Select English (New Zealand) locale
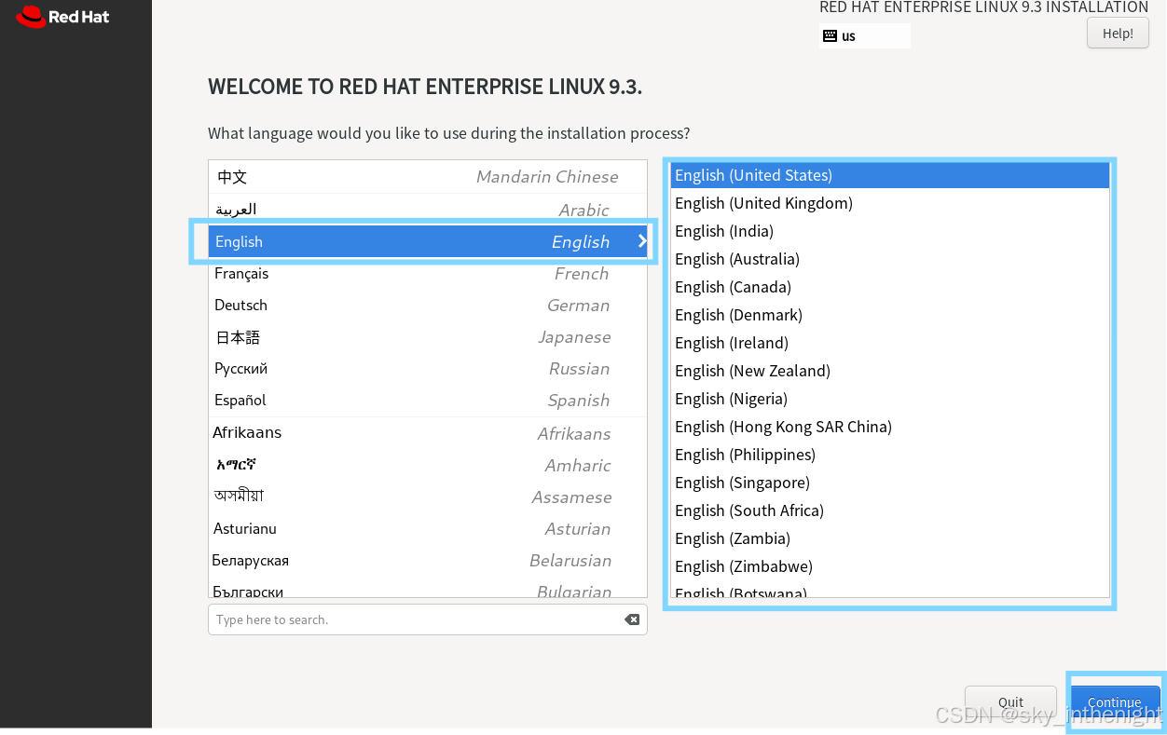Screen dimensions: 1167x735 coord(890,371)
